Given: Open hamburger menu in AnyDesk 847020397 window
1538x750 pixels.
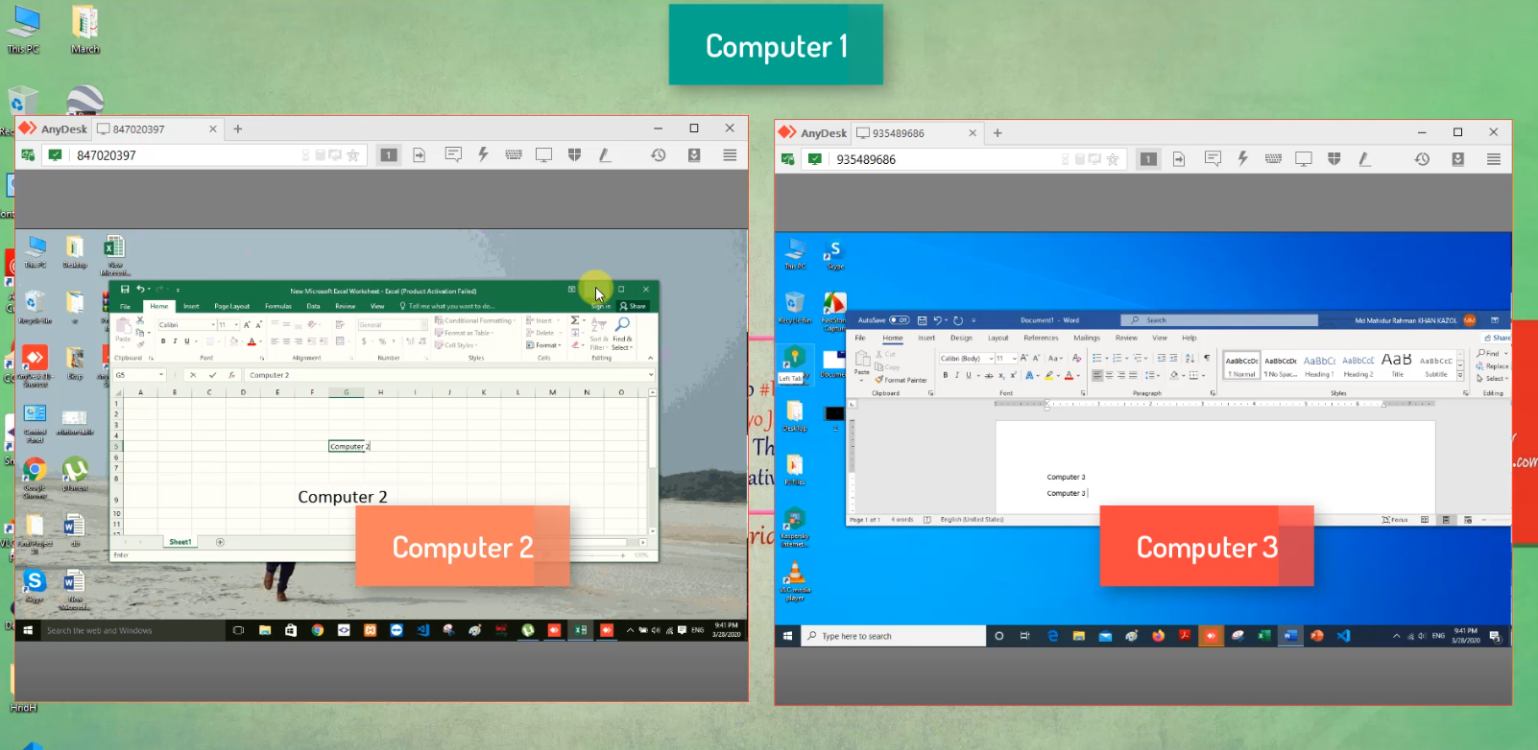Looking at the screenshot, I should click(730, 154).
